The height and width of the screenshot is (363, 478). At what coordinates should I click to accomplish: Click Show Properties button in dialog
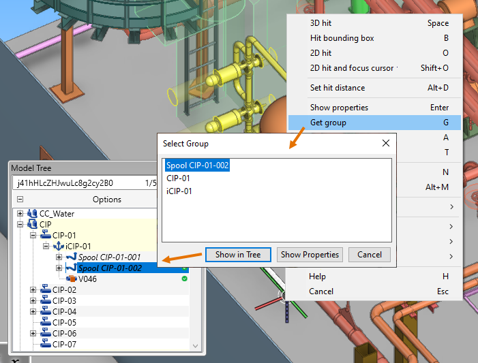click(x=310, y=255)
